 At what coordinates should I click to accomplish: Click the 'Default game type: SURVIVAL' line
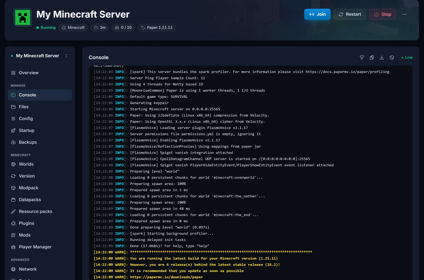pos(141,97)
